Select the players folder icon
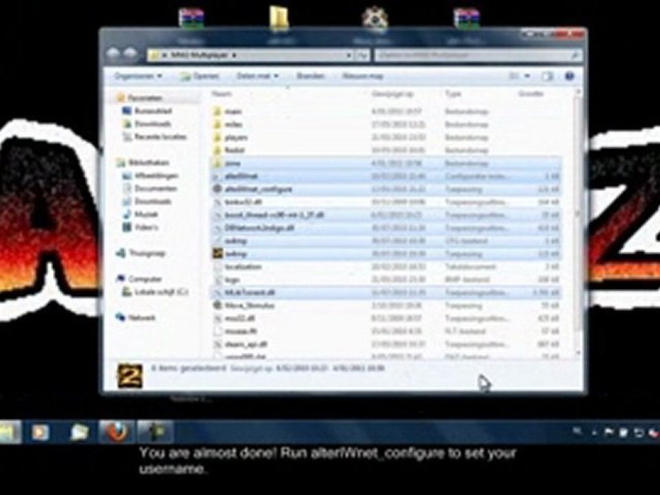Viewport: 660px width, 495px height. pos(217,137)
